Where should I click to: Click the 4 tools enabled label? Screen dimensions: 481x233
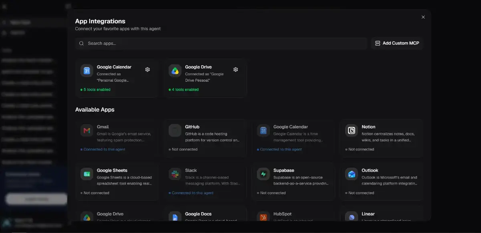(x=185, y=90)
